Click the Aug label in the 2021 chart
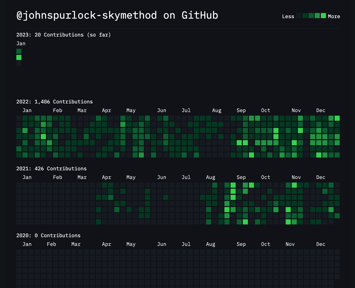This screenshot has width=355, height=288. 211,177
